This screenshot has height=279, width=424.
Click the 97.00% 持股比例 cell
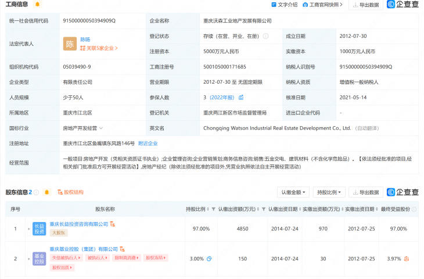tap(201, 229)
